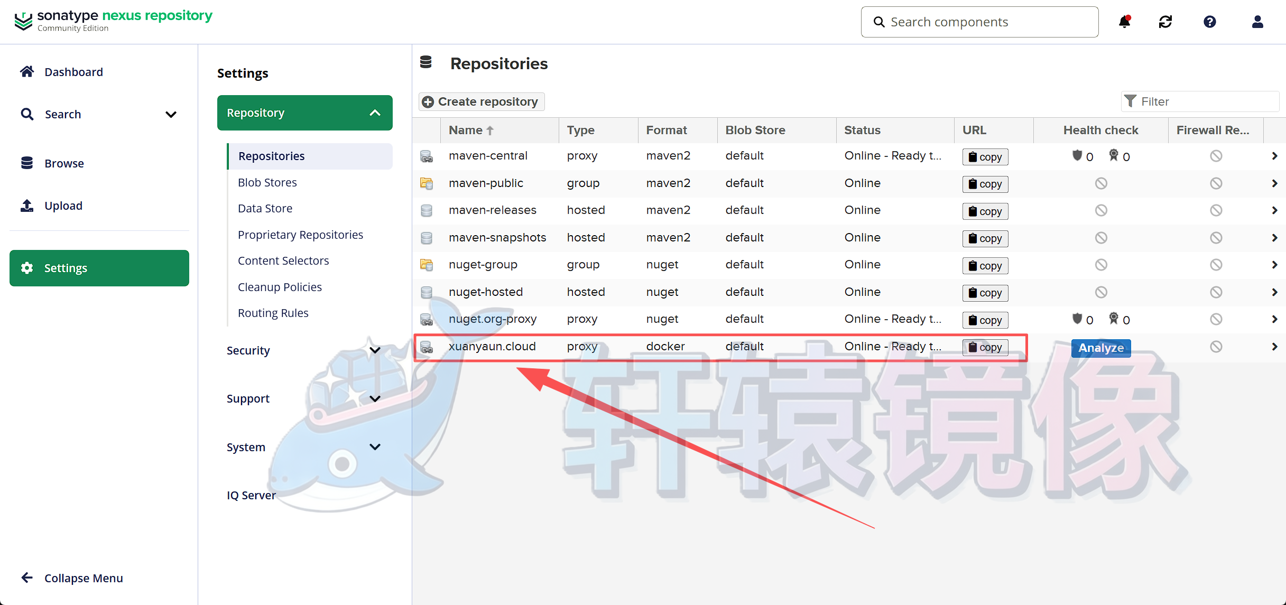The height and width of the screenshot is (605, 1286).
Task: Enable health check for nuget-hosted repository
Action: pos(1101,292)
